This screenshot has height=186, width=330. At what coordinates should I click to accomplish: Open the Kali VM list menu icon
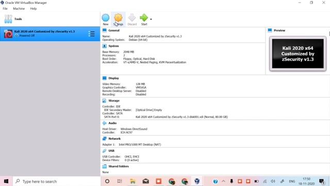[x=91, y=34]
